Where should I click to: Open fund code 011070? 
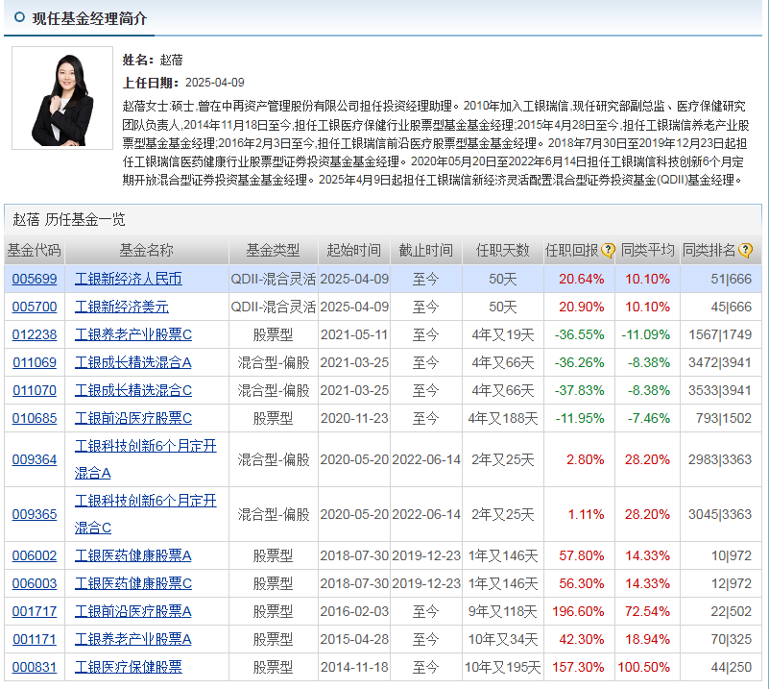35,391
